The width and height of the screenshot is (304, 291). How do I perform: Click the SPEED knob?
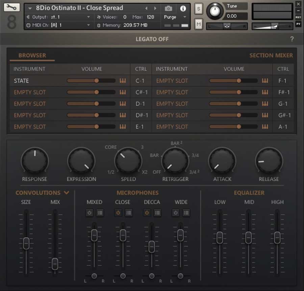[x=128, y=160]
